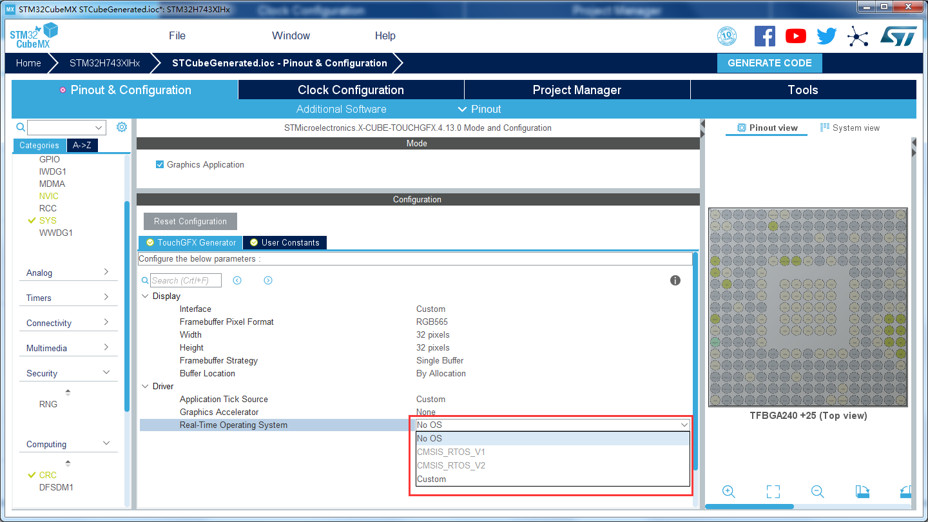Open the Pinout dropdown menu
This screenshot has width=928, height=522.
point(479,109)
